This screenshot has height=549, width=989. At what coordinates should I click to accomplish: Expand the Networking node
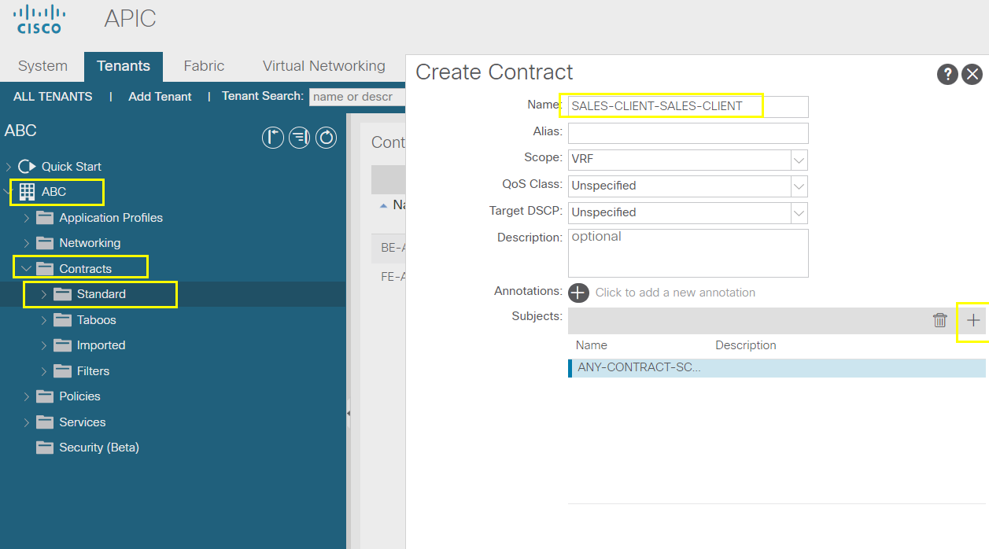tap(27, 242)
